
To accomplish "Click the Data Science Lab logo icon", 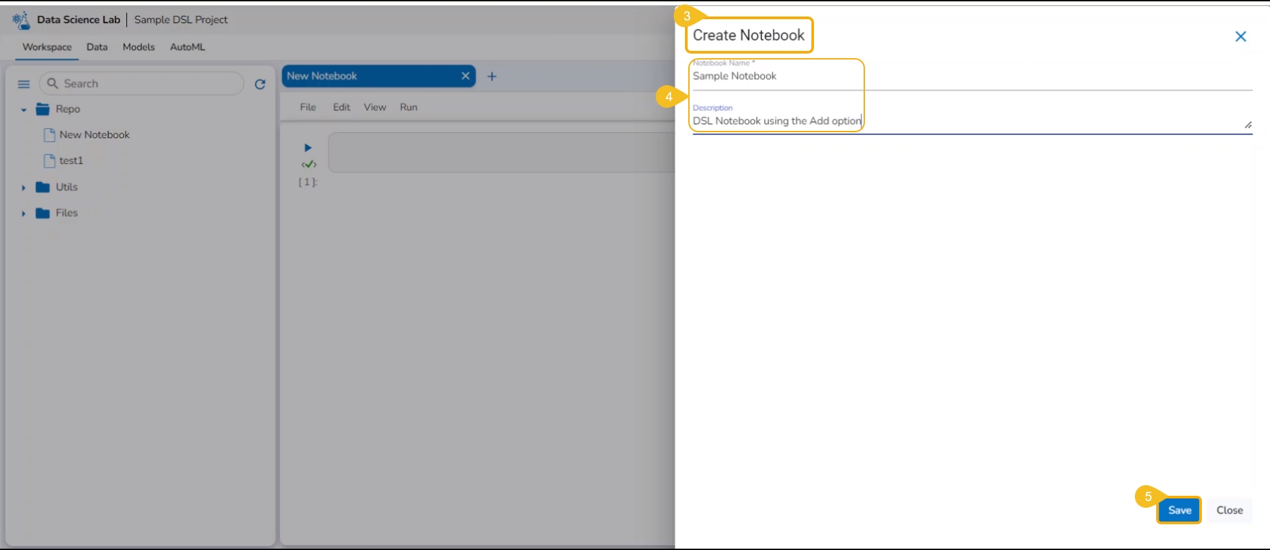I will [x=21, y=20].
